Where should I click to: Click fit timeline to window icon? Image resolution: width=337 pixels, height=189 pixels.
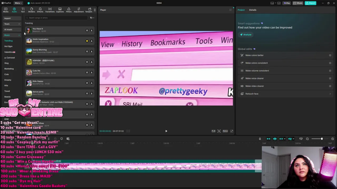tap(301, 139)
